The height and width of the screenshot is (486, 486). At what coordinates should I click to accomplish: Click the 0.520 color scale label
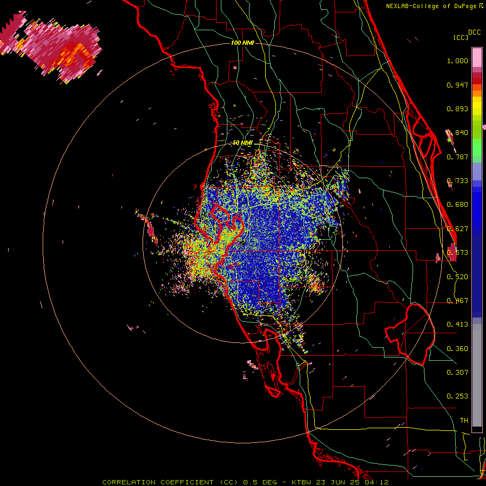457,277
